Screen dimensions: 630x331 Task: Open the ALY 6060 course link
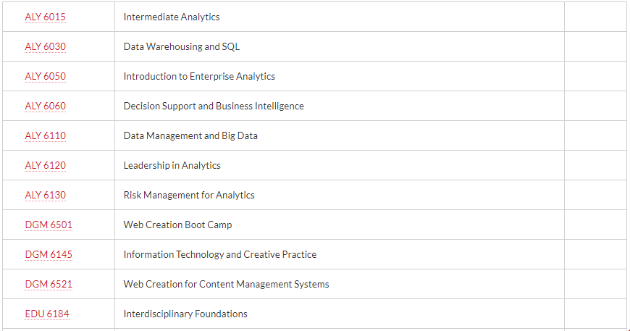pyautogui.click(x=45, y=106)
